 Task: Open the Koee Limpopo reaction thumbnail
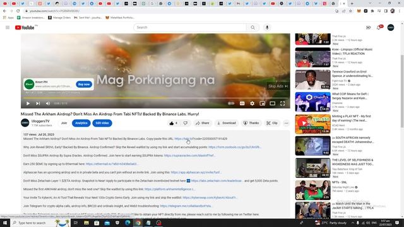point(313,57)
